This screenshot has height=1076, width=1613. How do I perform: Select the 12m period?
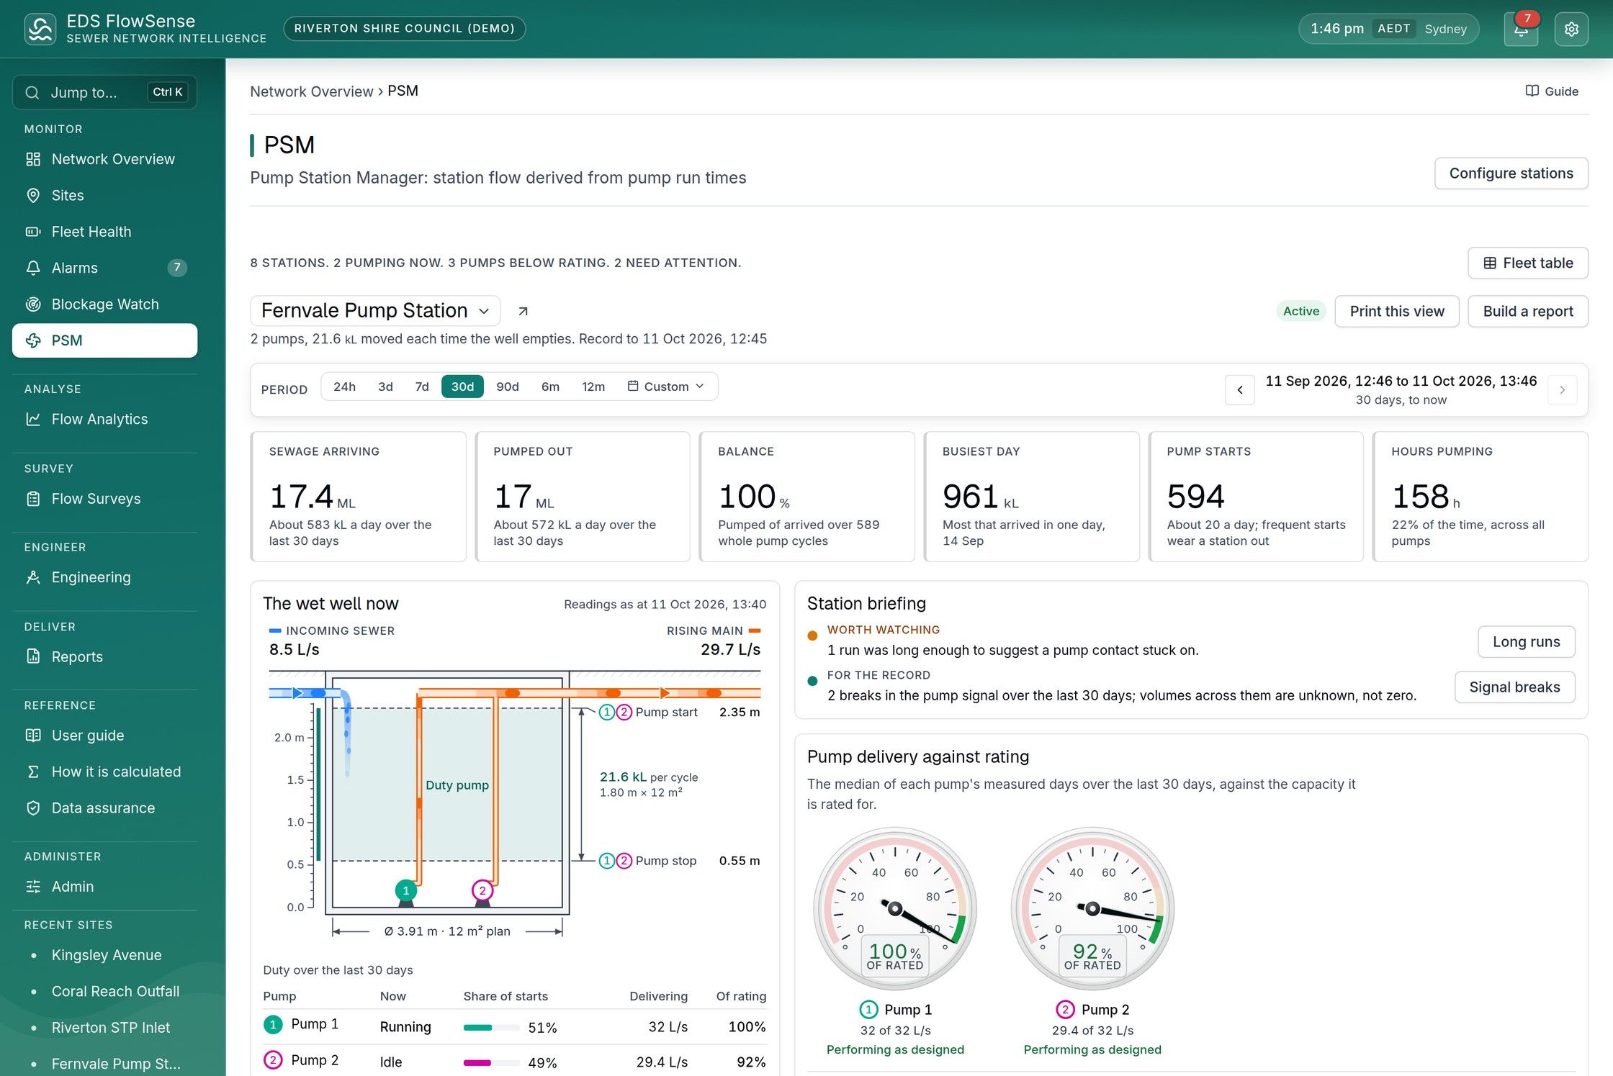tap(593, 386)
